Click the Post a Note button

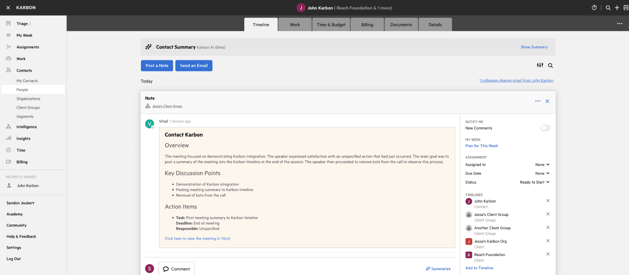click(157, 65)
